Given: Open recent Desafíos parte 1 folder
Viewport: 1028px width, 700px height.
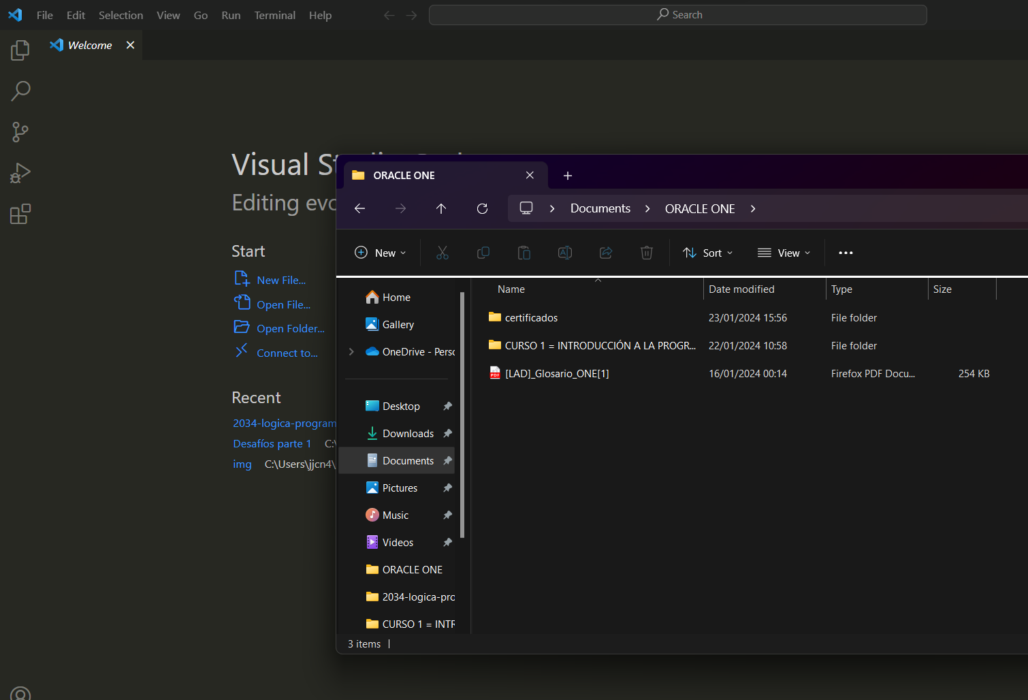Looking at the screenshot, I should coord(272,443).
